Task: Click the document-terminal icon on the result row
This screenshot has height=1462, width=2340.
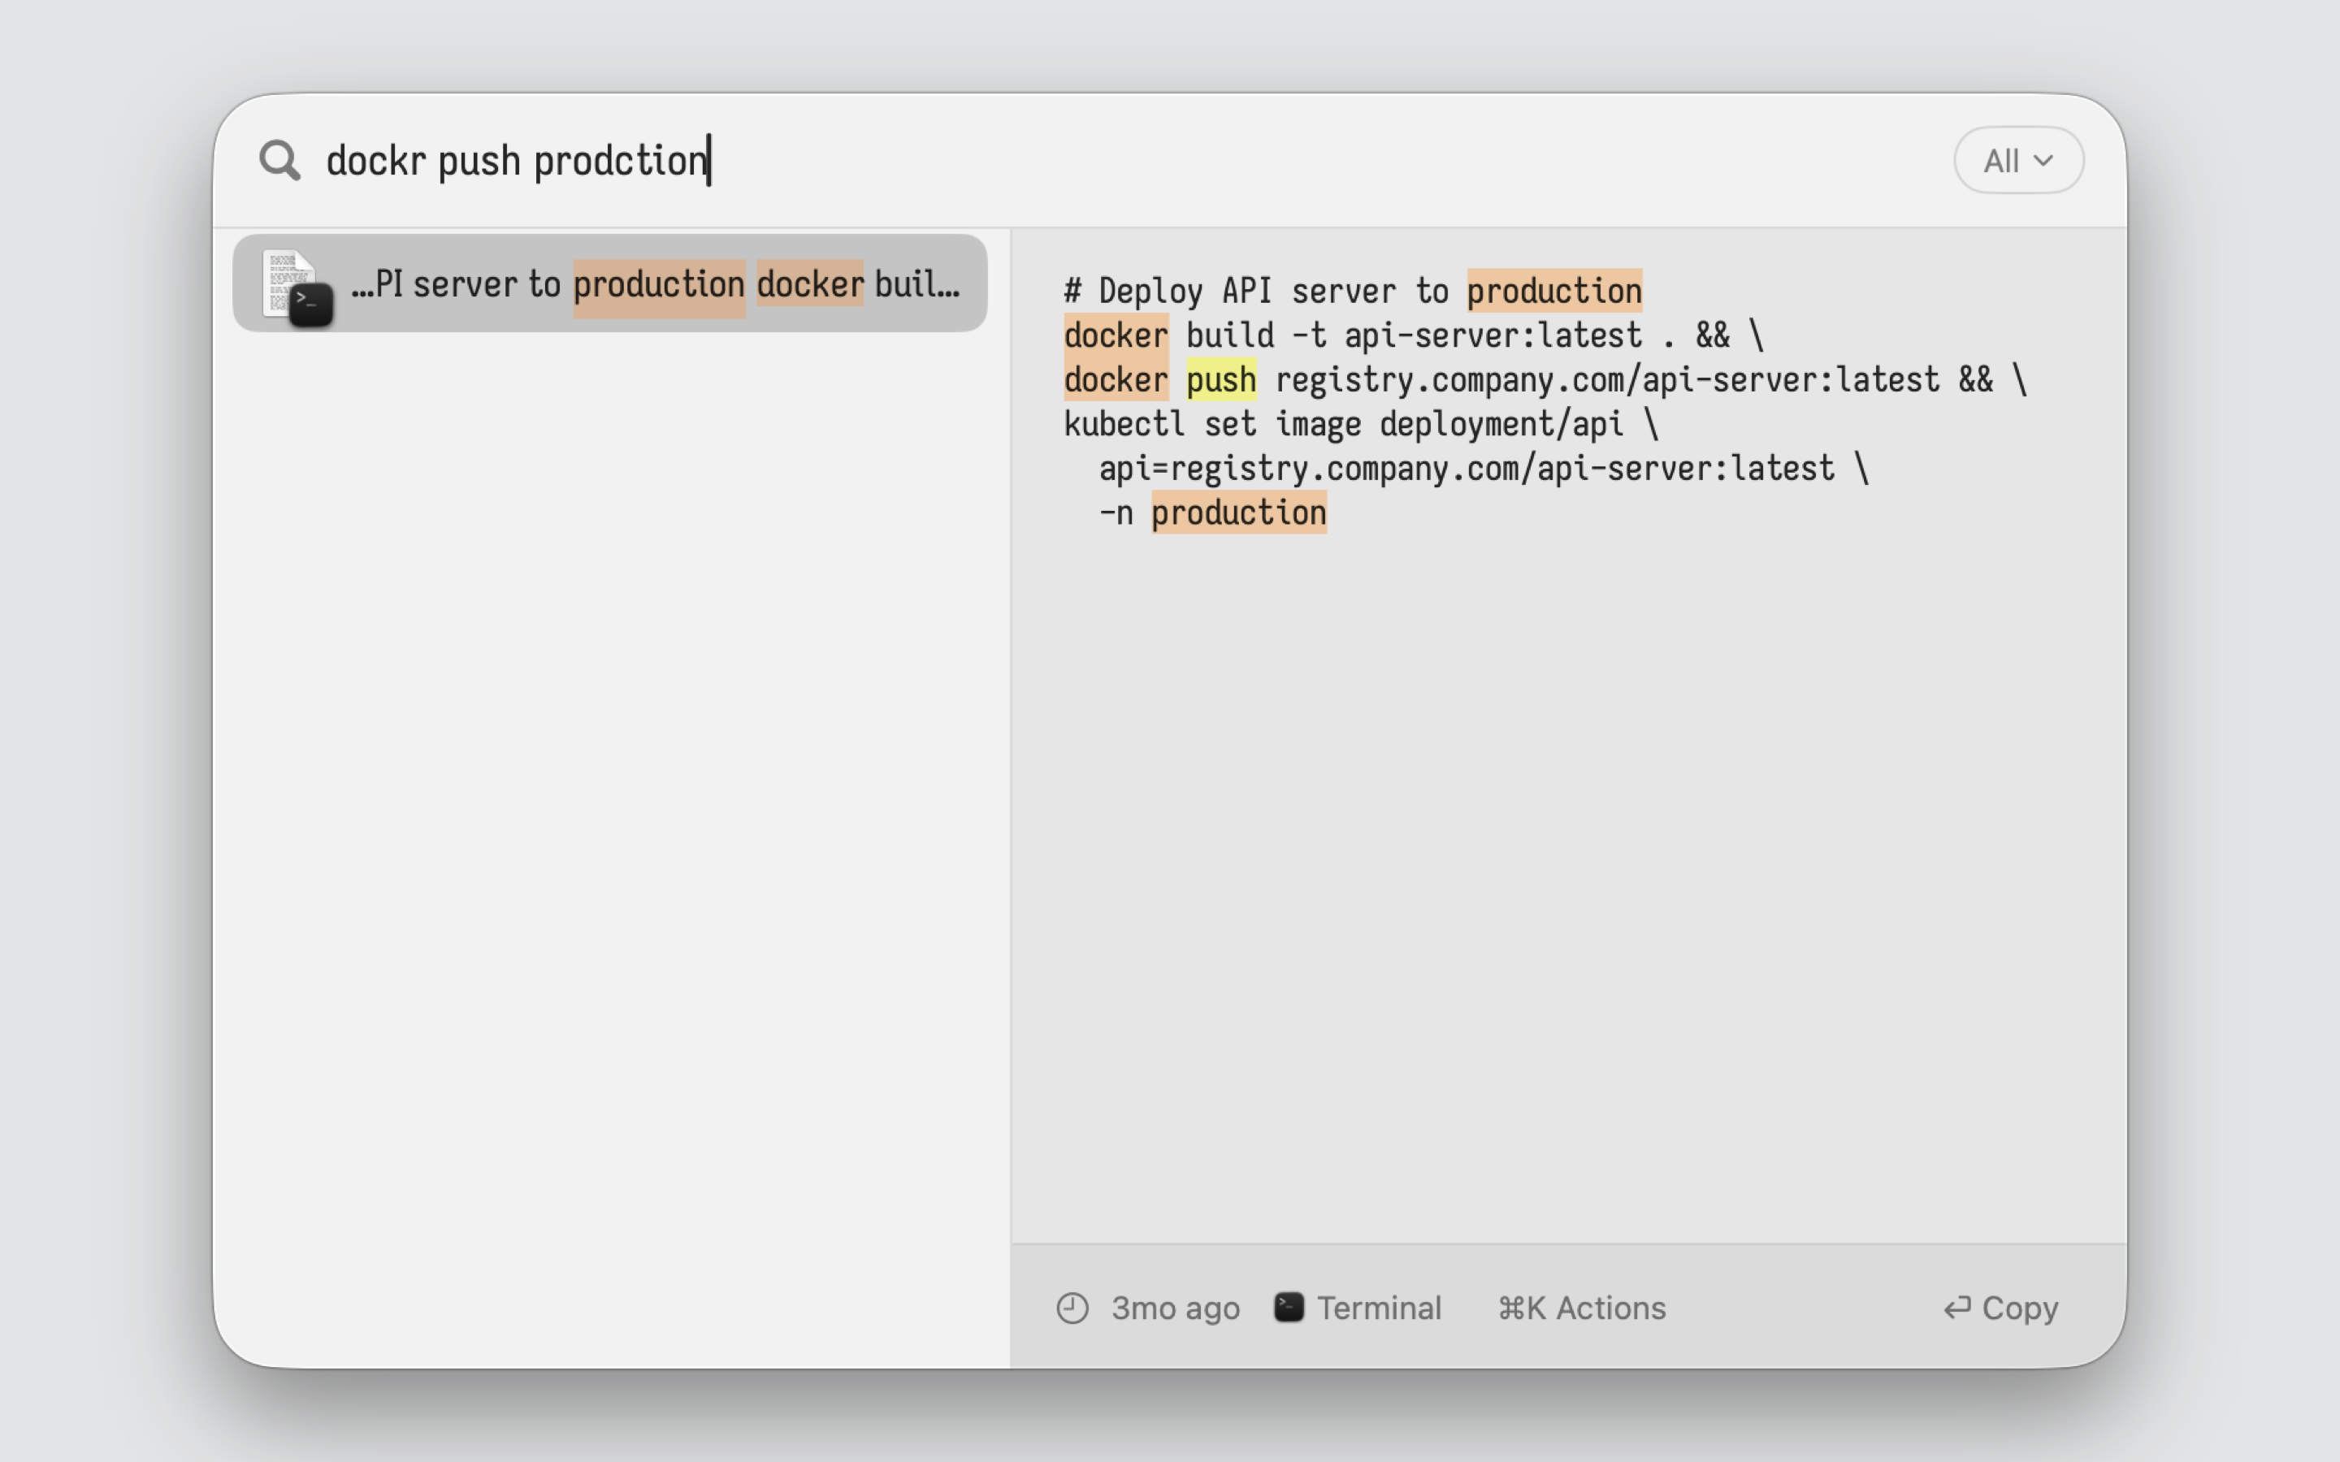Action: 296,285
